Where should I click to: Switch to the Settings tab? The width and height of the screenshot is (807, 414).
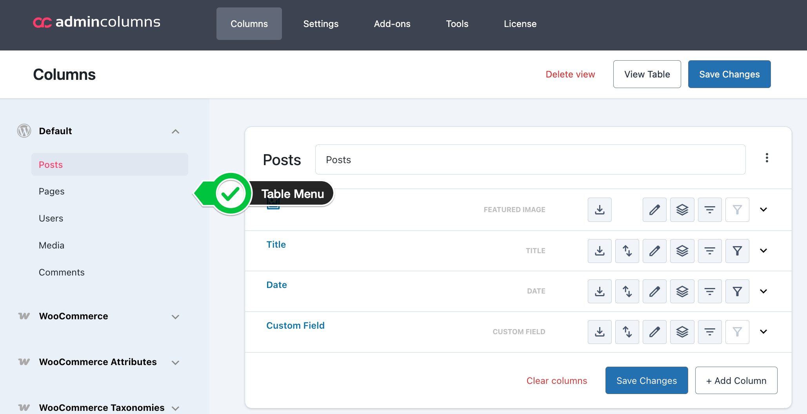click(x=321, y=24)
